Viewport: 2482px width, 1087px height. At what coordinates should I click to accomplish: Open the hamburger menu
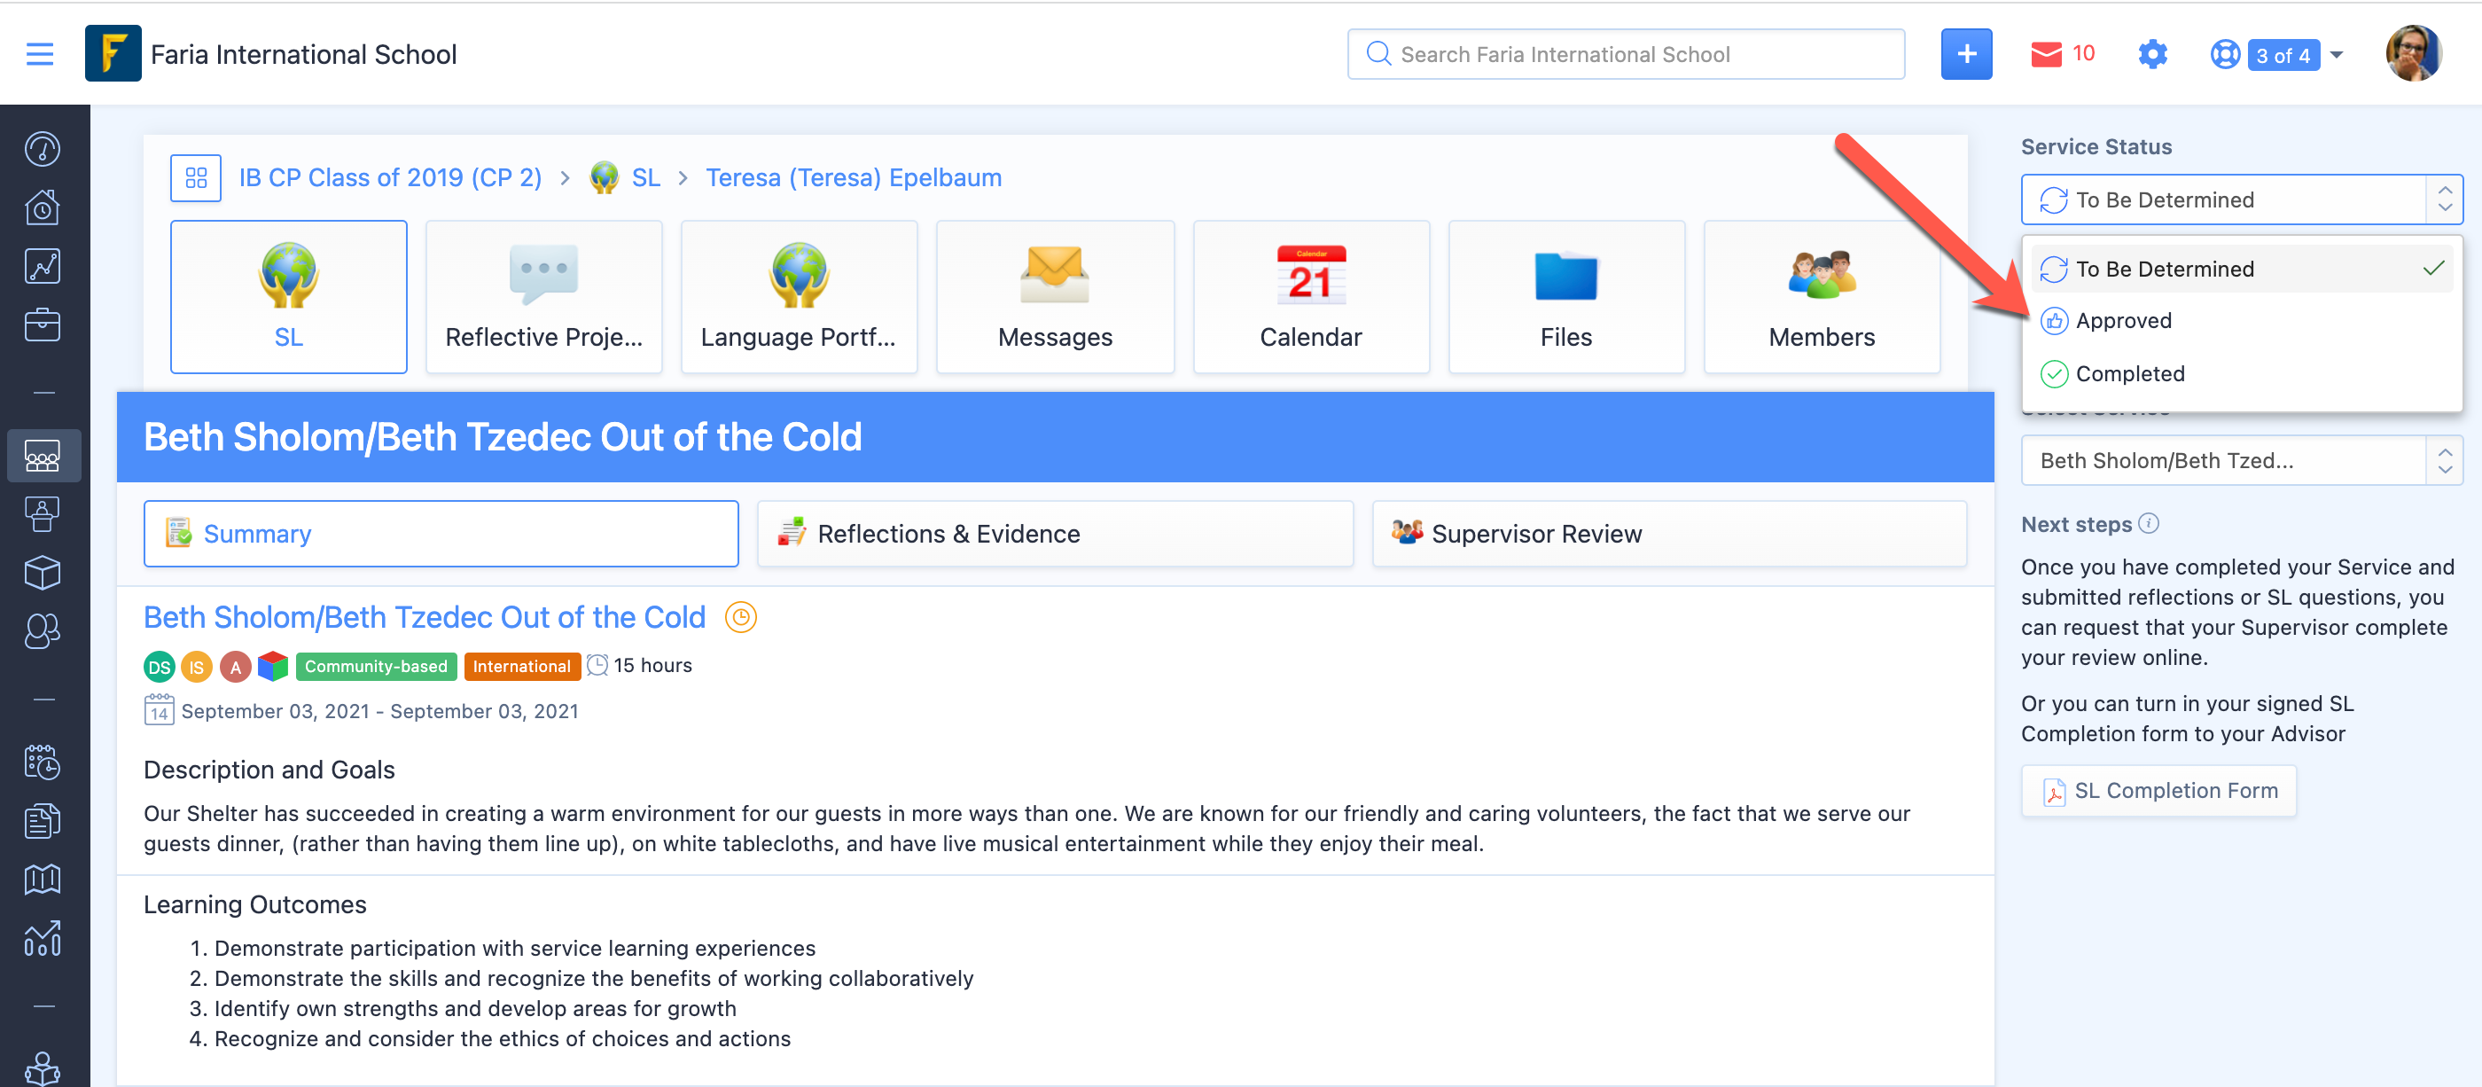click(x=40, y=54)
